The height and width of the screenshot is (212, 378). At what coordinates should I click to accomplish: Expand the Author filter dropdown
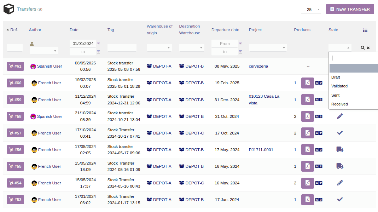pyautogui.click(x=44, y=51)
